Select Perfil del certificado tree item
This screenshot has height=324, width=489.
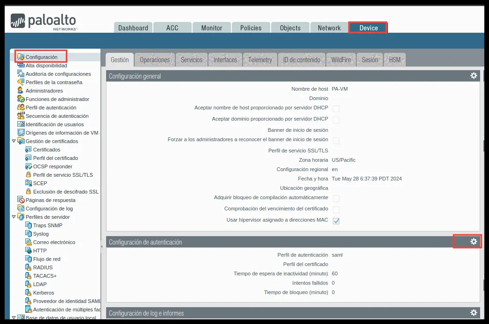[56, 158]
